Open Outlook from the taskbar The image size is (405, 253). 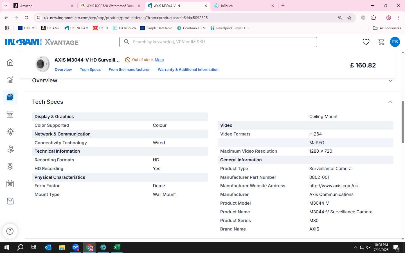coord(48,247)
